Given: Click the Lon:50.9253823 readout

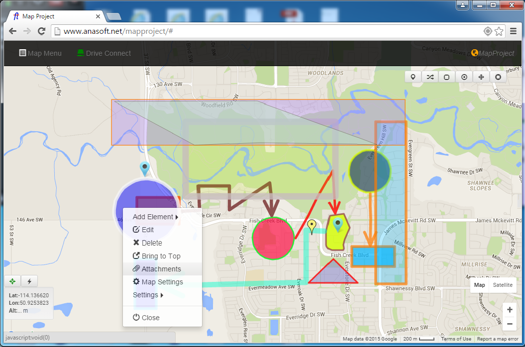Looking at the screenshot, I should (29, 303).
